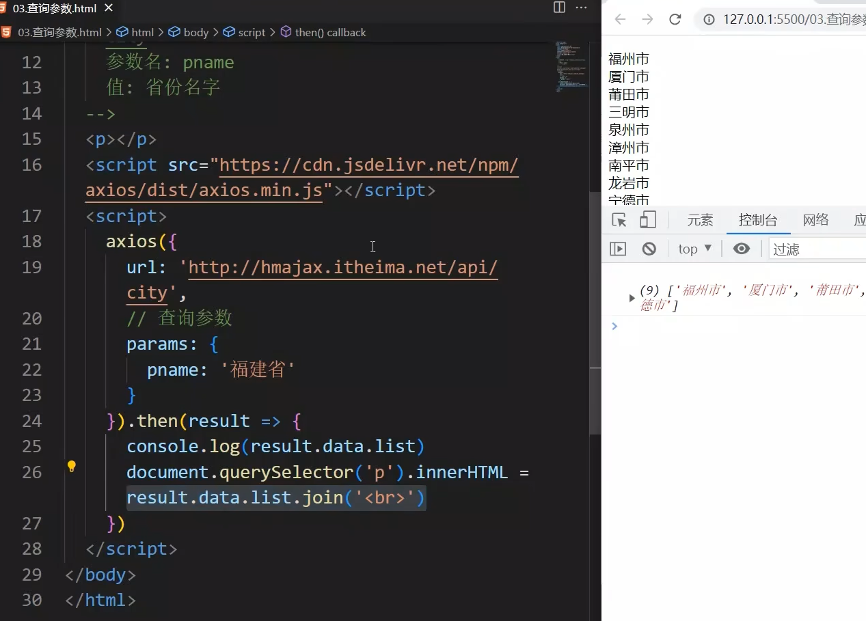Toggle the device emulation toolbar
The image size is (866, 621).
[x=647, y=220]
